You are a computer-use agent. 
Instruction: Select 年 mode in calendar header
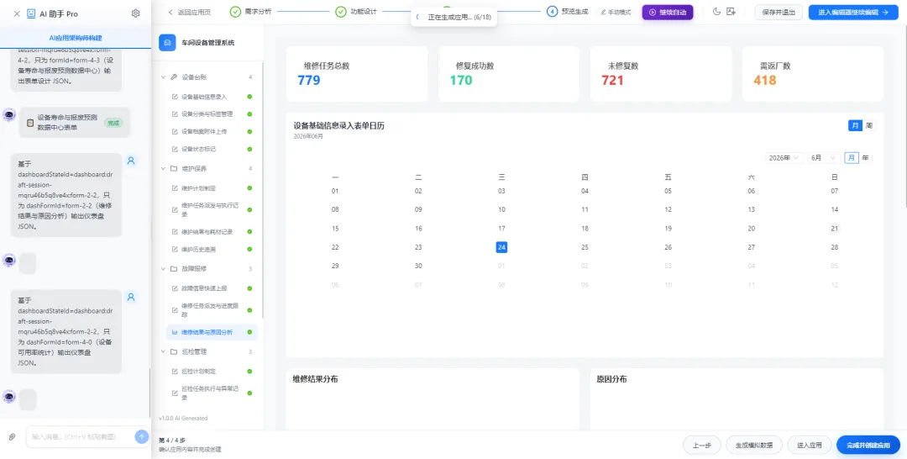pos(865,157)
